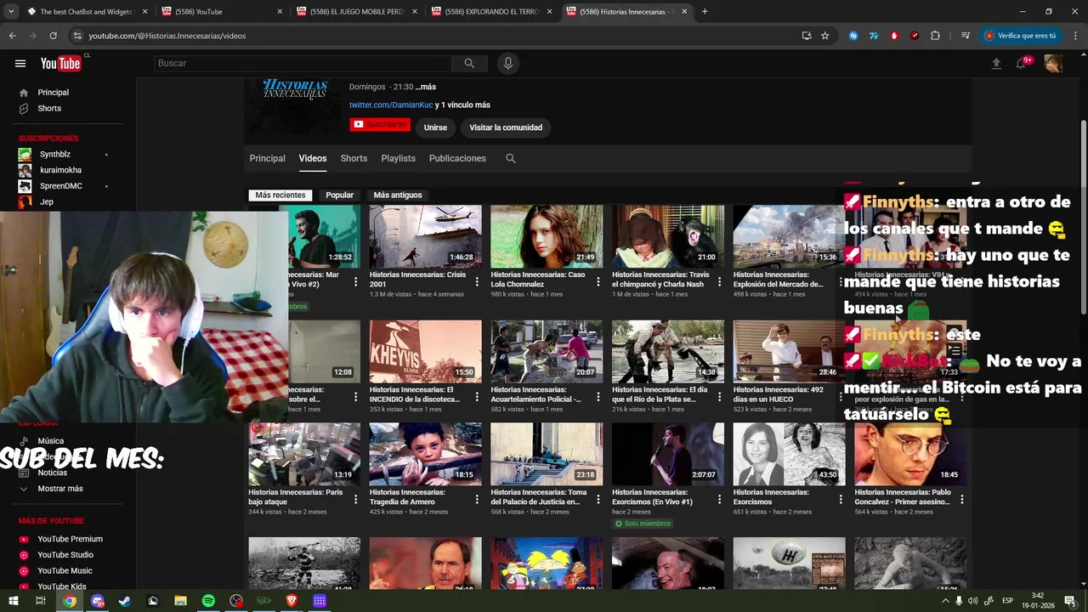1088x612 pixels.
Task: Select the Más recientes filter chip
Action: click(x=280, y=195)
